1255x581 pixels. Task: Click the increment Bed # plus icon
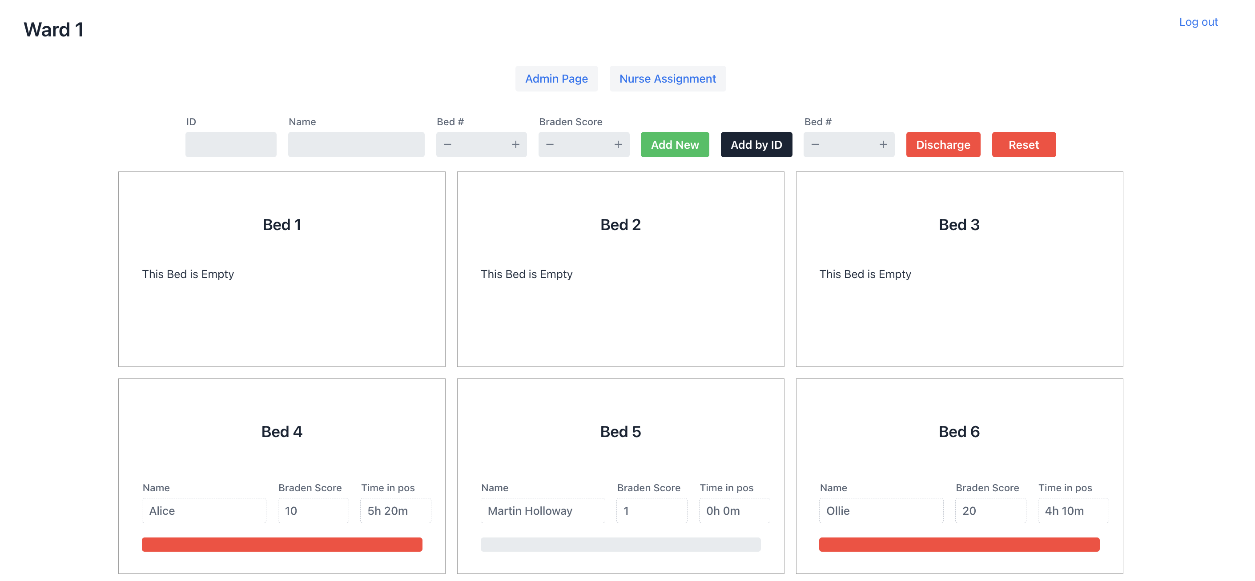515,145
